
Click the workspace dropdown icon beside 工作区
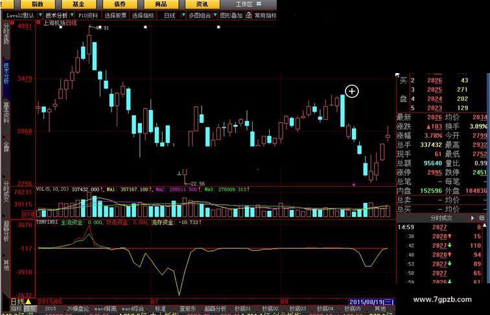259,4
